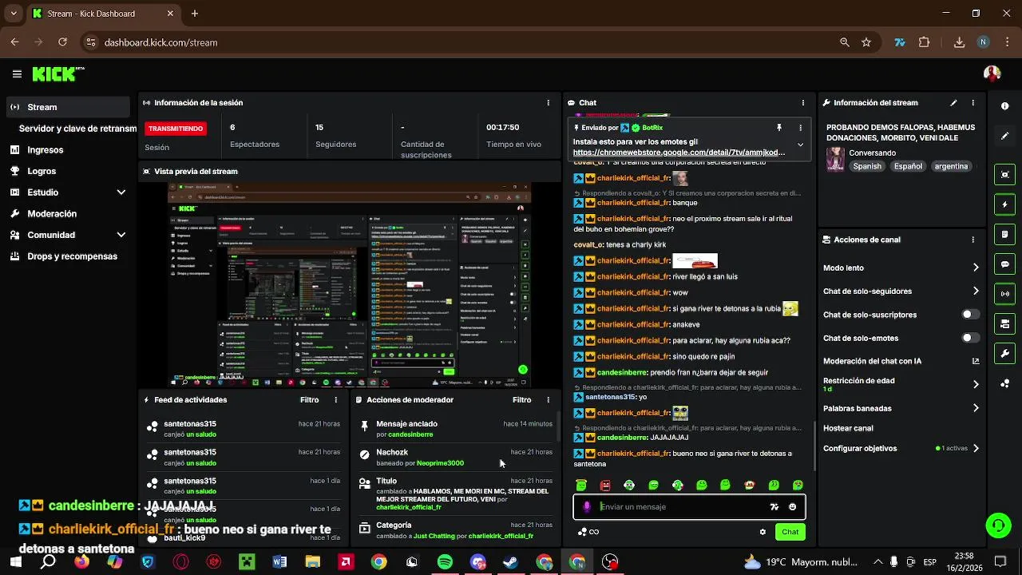Click the 7TV icon in the message box

774,506
